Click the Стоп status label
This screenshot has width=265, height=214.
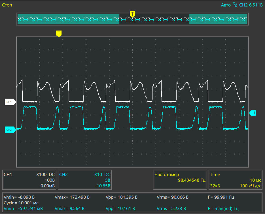click(x=7, y=5)
